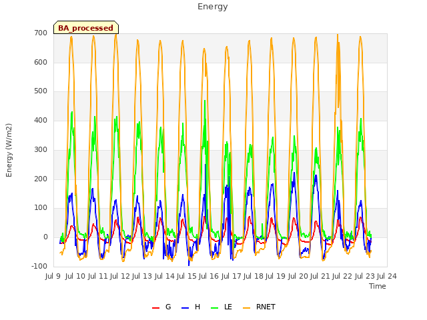The image size is (427, 320).
Task: Click the Jul 18 x-axis tick label
Action: (x=254, y=276)
